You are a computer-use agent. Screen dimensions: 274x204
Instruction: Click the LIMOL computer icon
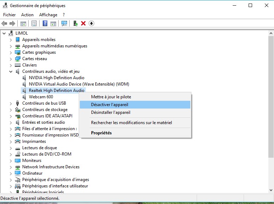(11, 33)
